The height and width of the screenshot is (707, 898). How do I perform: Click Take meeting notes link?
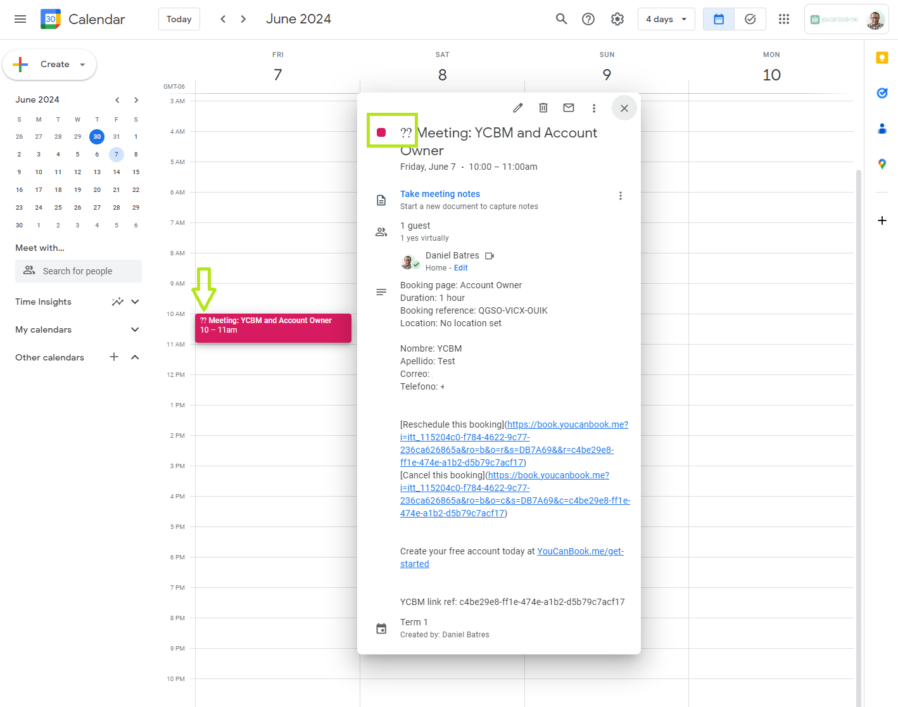click(440, 194)
